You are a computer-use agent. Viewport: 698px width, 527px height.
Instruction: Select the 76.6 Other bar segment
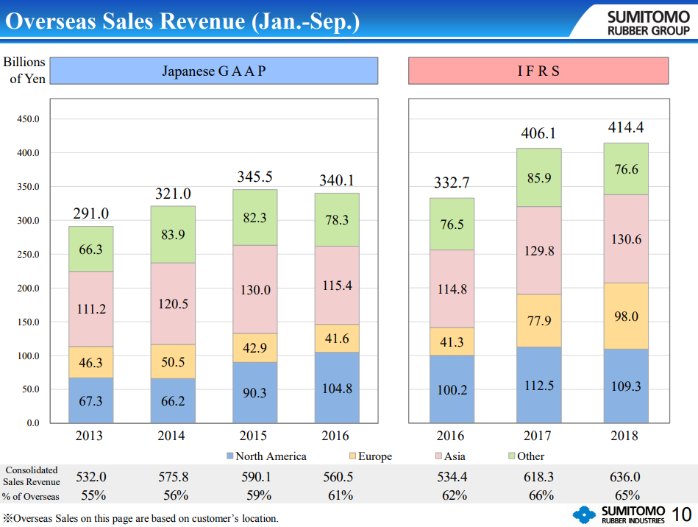coord(626,169)
